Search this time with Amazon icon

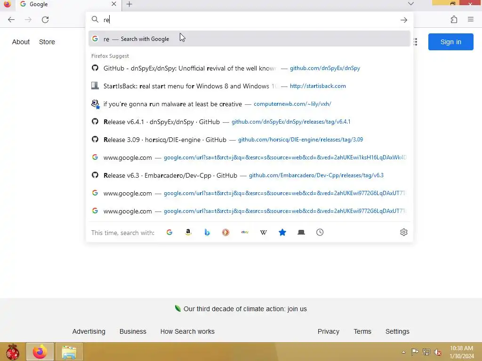coord(188,232)
